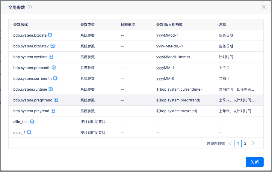Click the copy icon beside qiezi_1
Screen dimensions: 272x172
click(x=29, y=132)
